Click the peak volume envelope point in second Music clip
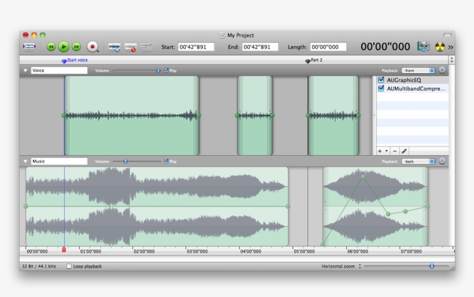This screenshot has width=474, height=297. [363, 176]
